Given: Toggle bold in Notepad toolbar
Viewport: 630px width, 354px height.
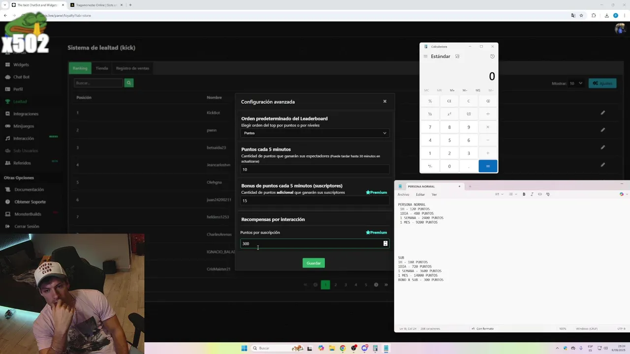Looking at the screenshot, I should pos(524,194).
